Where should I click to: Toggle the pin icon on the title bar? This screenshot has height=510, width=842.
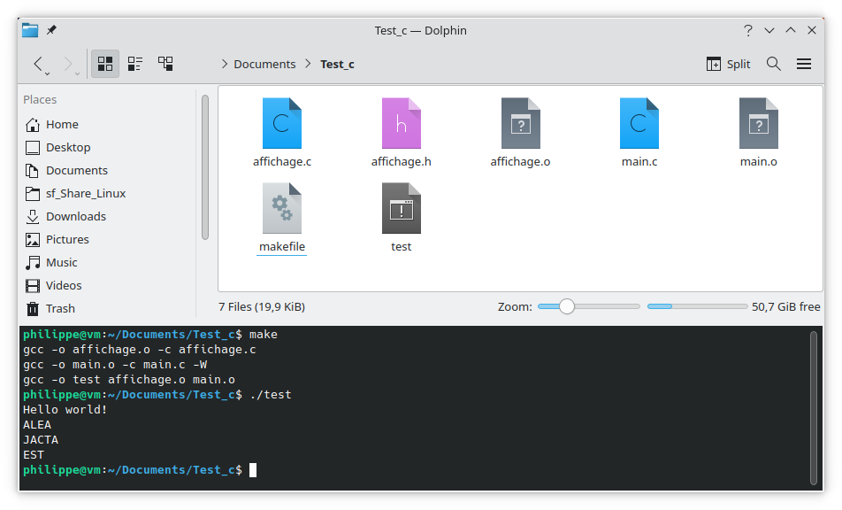(x=50, y=29)
